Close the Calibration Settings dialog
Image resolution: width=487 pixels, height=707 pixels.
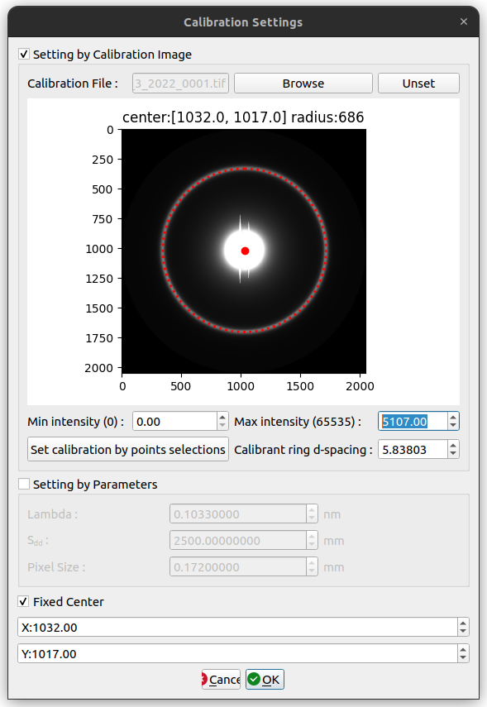pyautogui.click(x=464, y=21)
